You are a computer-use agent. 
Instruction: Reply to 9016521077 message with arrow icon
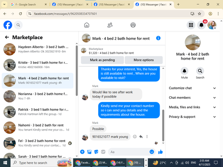point(141,137)
